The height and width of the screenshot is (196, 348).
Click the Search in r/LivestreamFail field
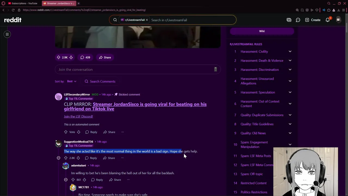192,20
